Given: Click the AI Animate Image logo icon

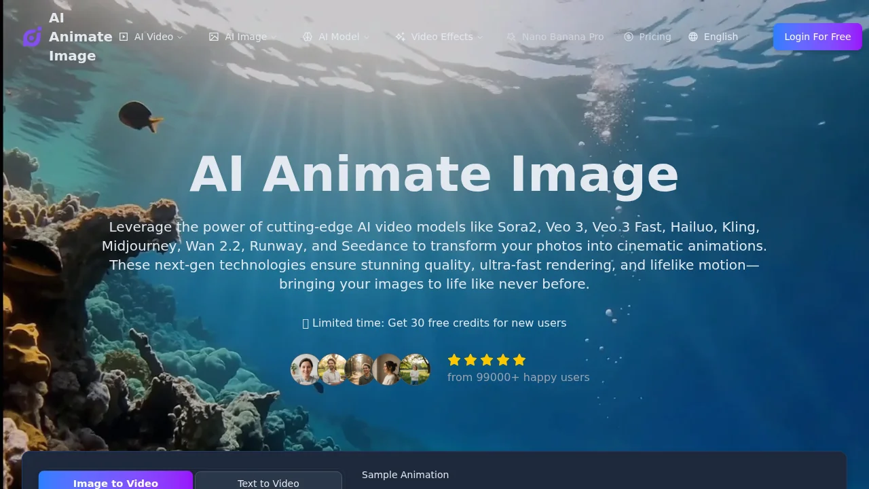Looking at the screenshot, I should point(32,37).
